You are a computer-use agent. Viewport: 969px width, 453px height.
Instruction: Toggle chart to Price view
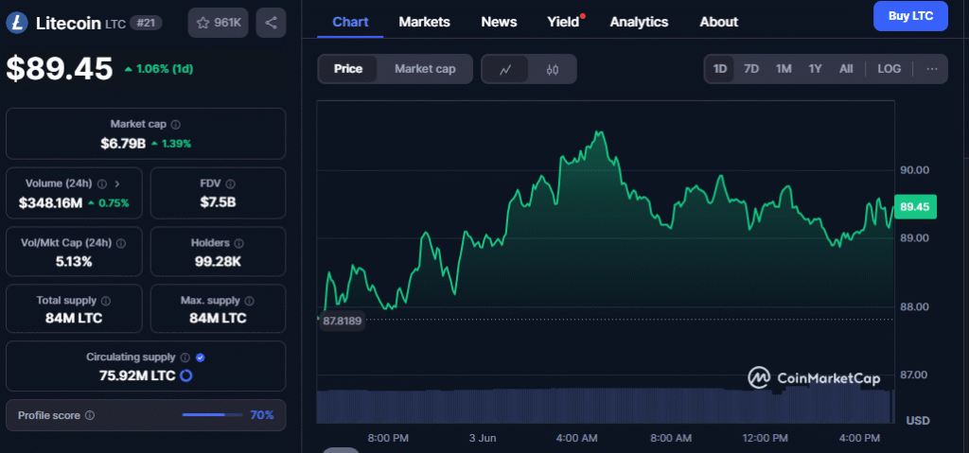[348, 69]
